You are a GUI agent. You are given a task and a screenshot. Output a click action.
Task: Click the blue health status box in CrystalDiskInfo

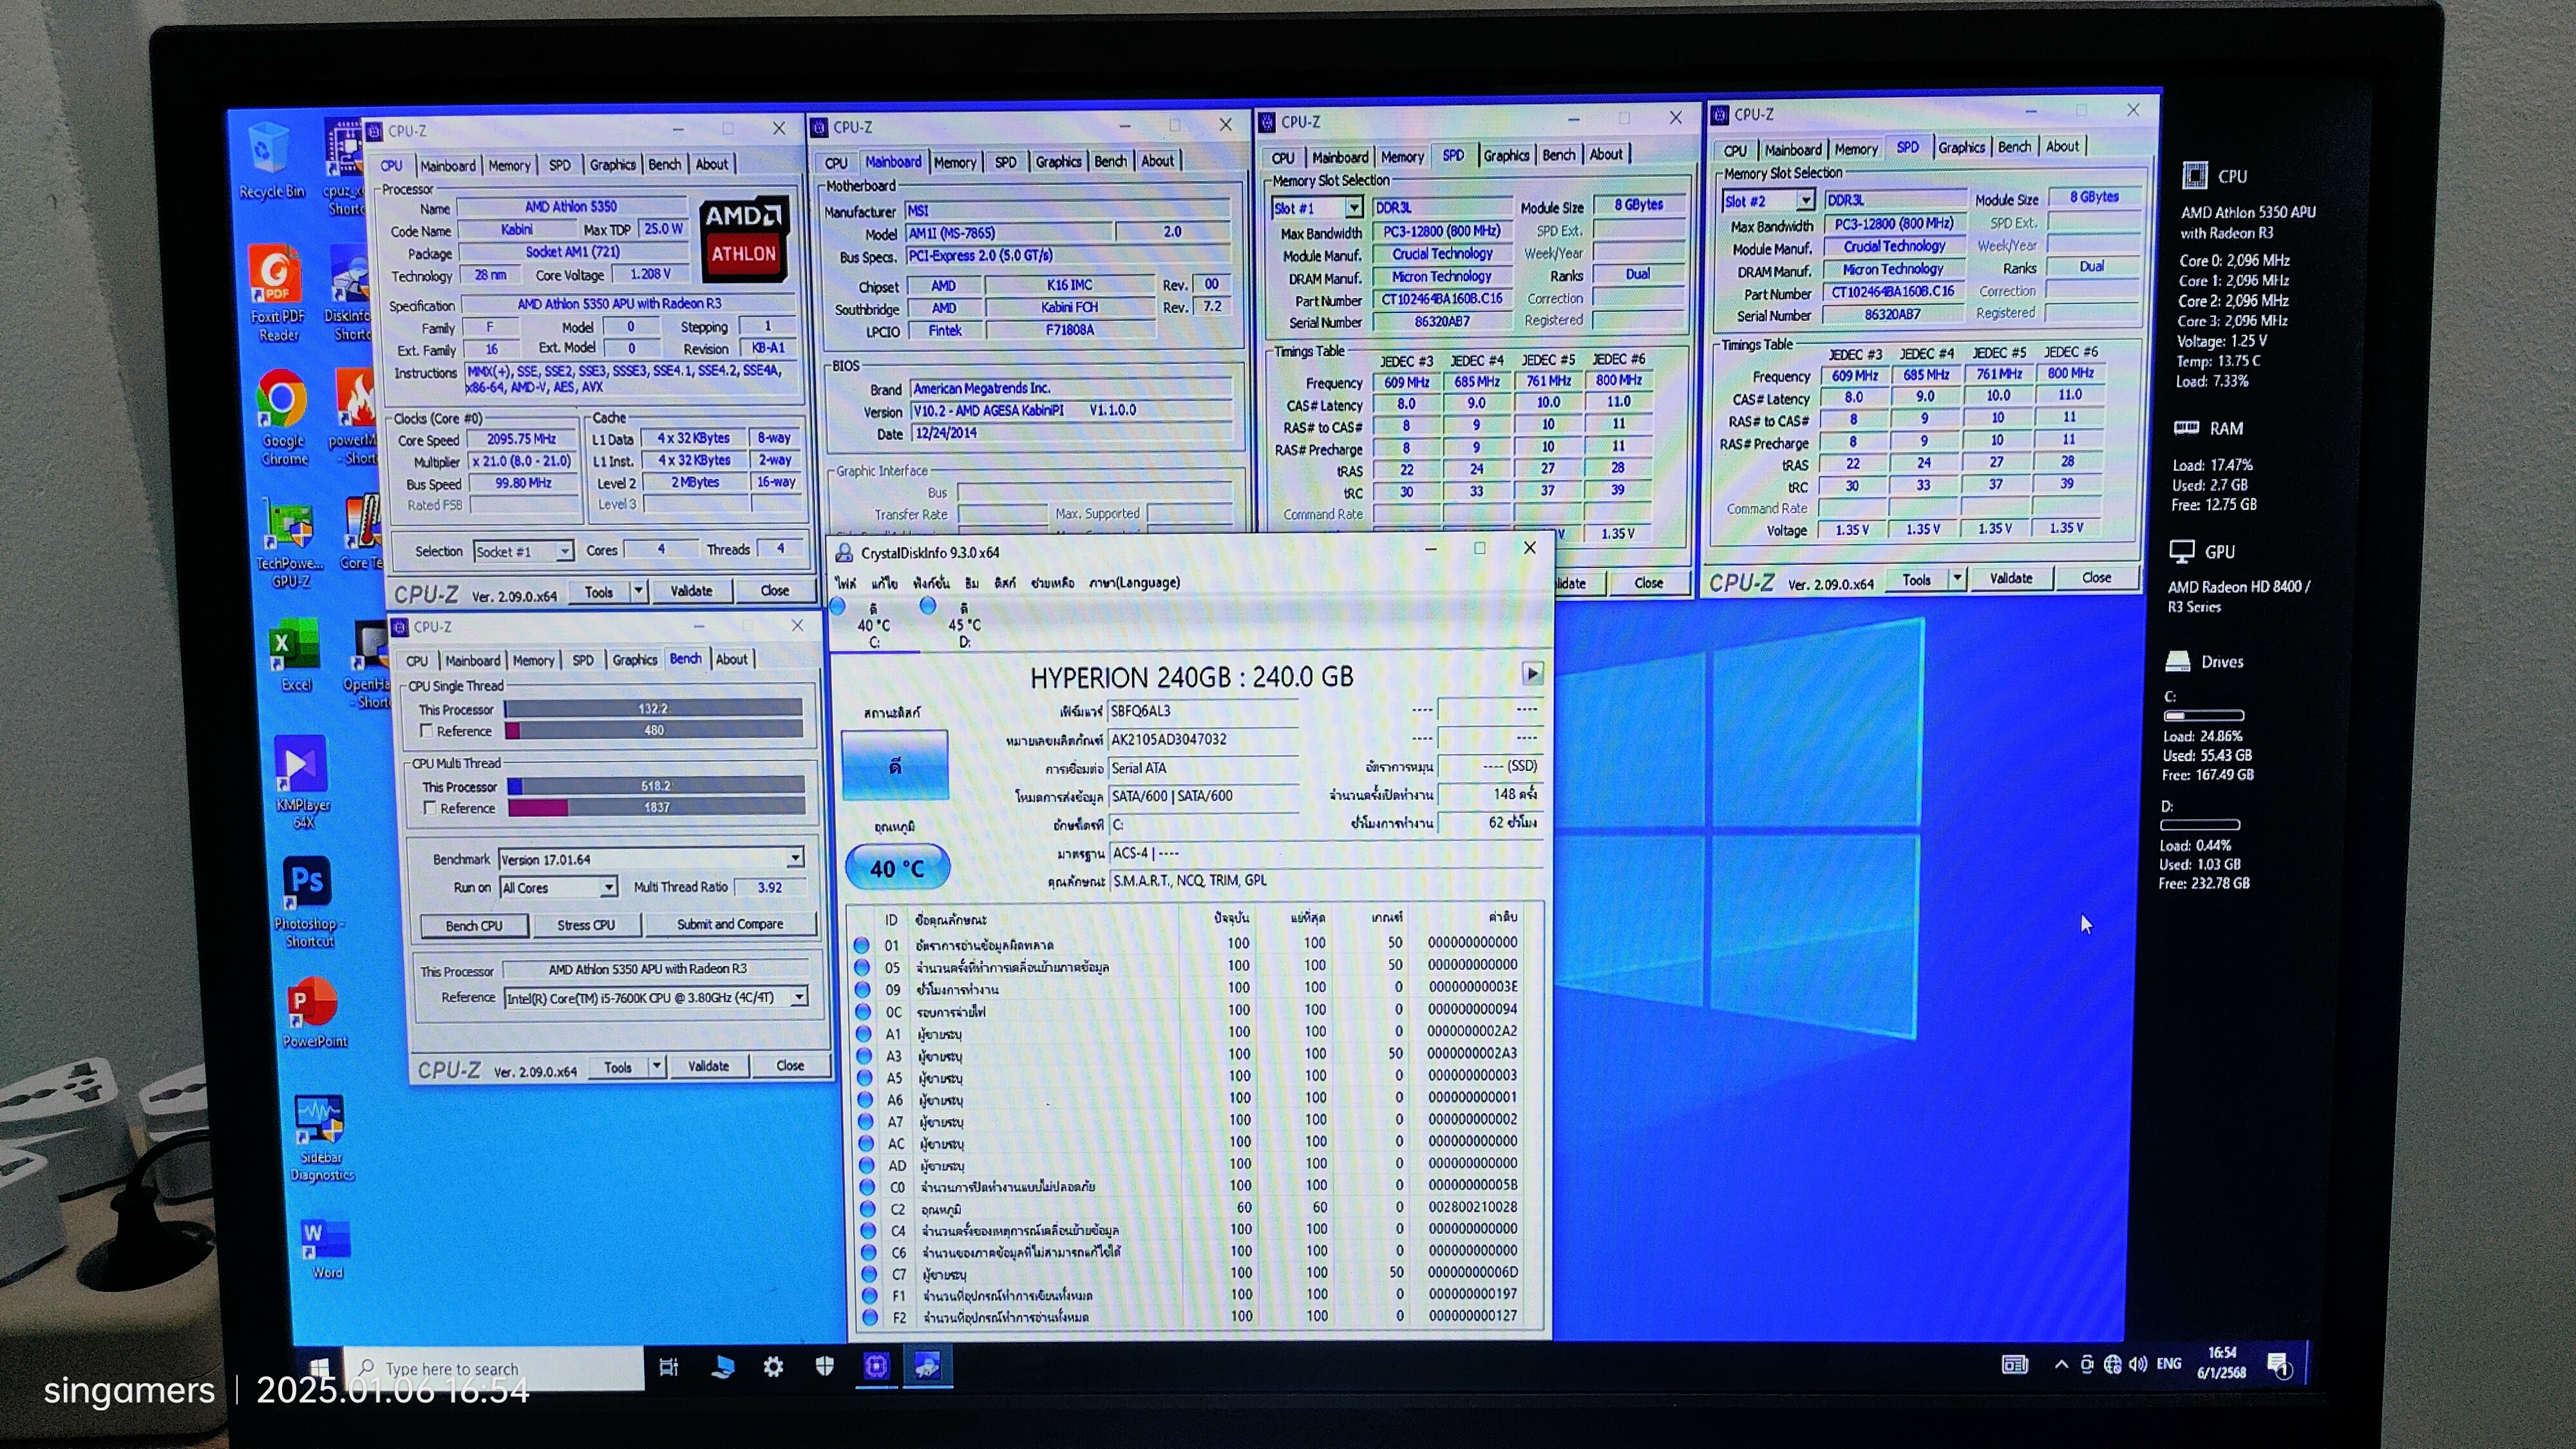tap(895, 765)
